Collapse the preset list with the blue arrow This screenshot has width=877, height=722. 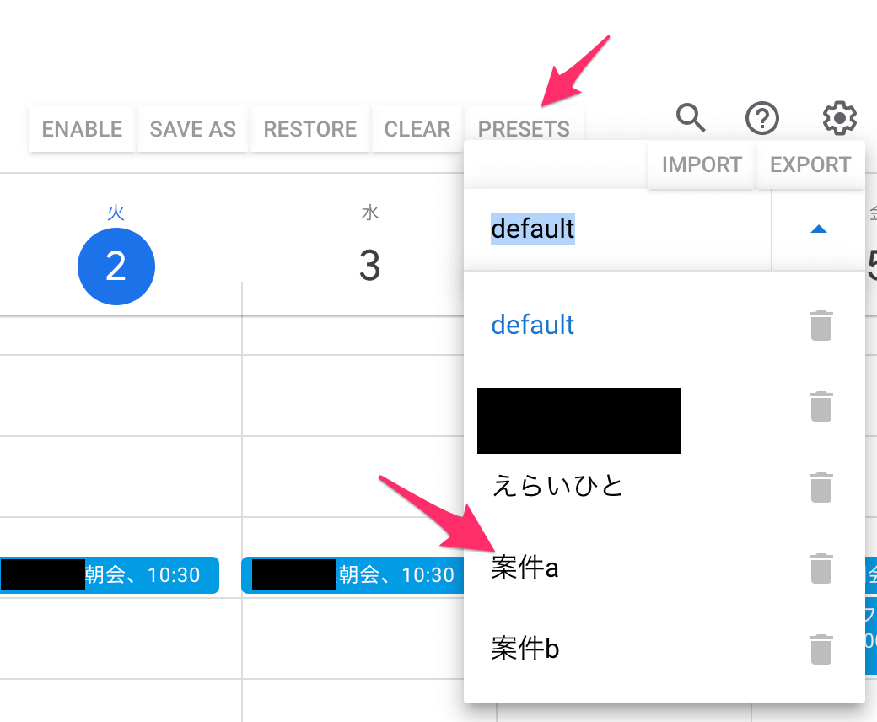coord(817,229)
